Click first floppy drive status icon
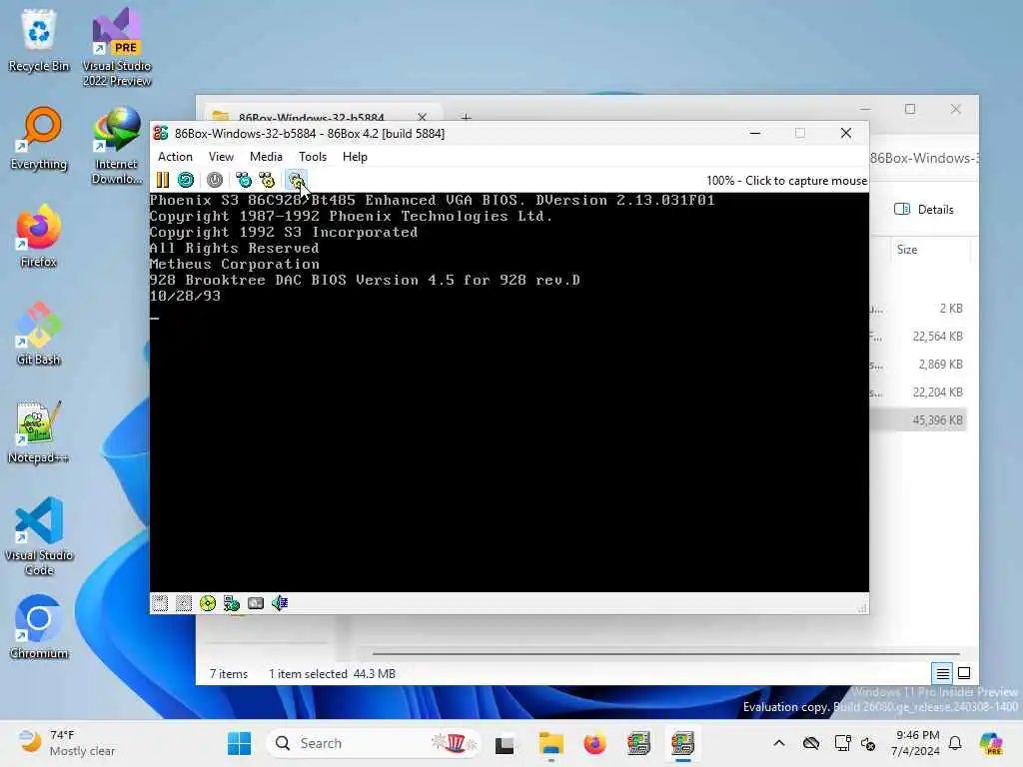Screen dimensions: 1023x767 pyautogui.click(x=160, y=603)
